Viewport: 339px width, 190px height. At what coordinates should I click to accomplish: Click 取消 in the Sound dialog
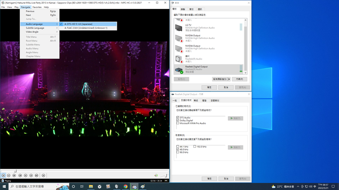(x=226, y=87)
